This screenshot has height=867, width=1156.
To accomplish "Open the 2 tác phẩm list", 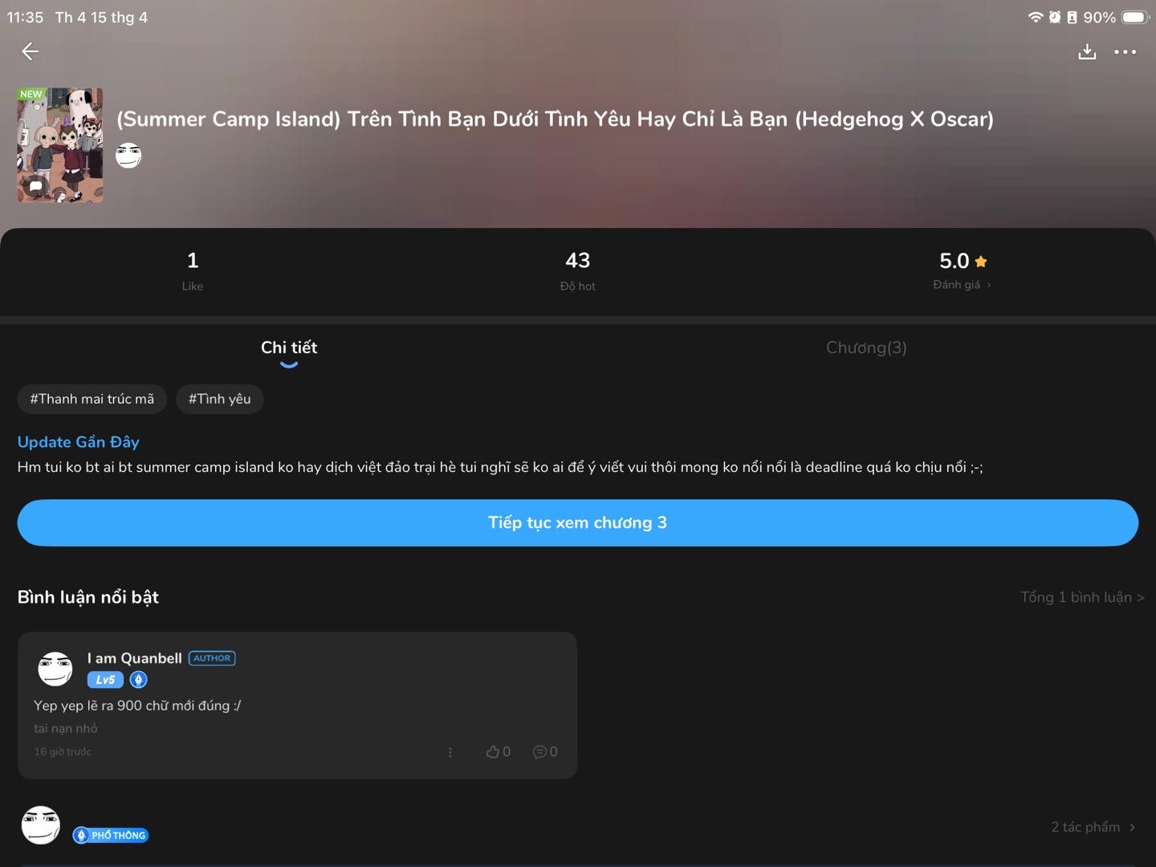I will coord(1093,827).
